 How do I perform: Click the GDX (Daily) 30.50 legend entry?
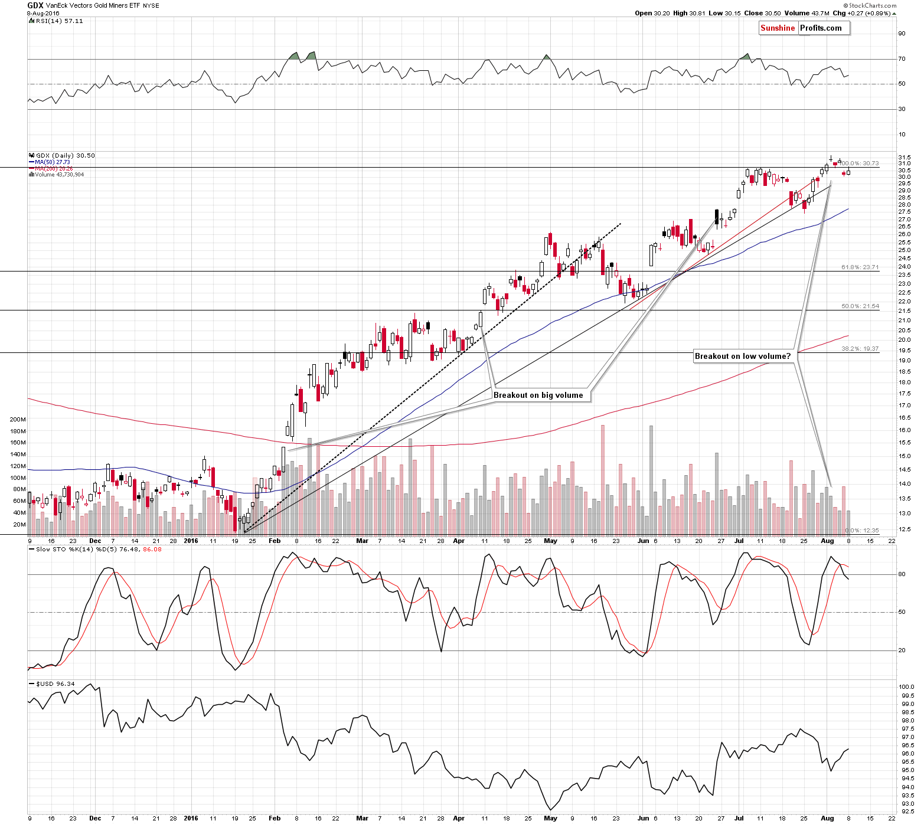[x=62, y=155]
